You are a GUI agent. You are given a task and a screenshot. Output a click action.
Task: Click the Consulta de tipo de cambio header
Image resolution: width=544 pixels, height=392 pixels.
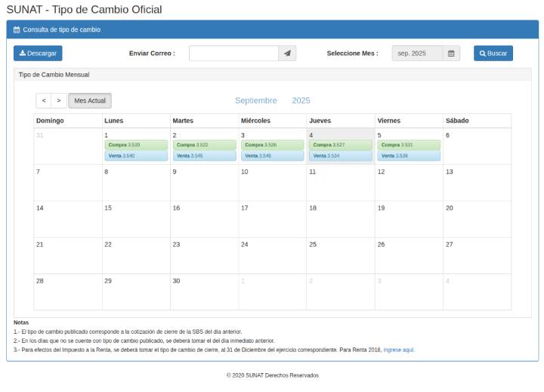pyautogui.click(x=61, y=29)
